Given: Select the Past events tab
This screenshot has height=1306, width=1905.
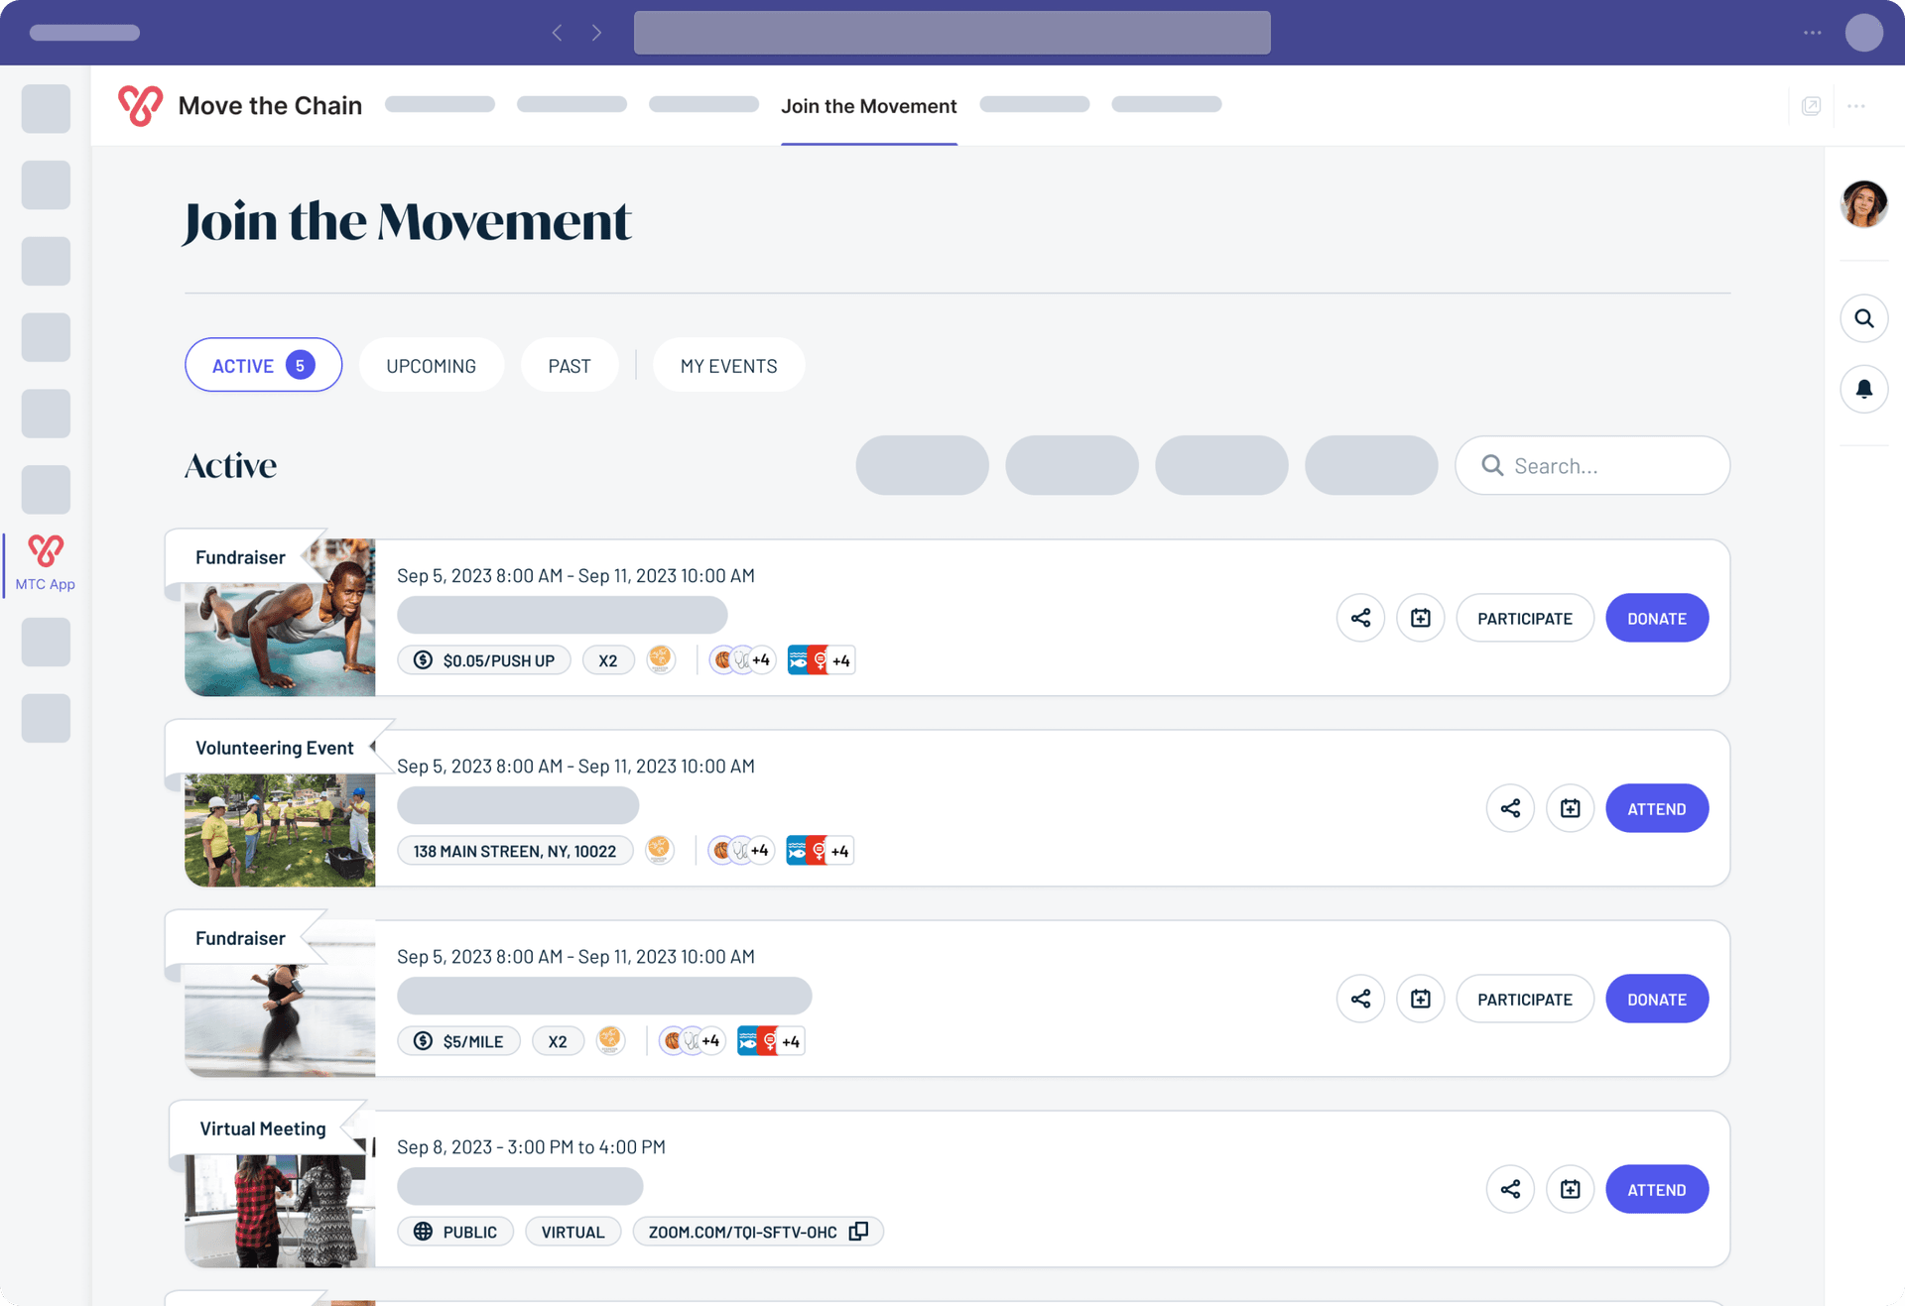Looking at the screenshot, I should pyautogui.click(x=570, y=366).
